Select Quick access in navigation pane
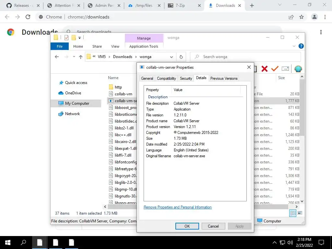The height and width of the screenshot is (249, 332). [76, 83]
